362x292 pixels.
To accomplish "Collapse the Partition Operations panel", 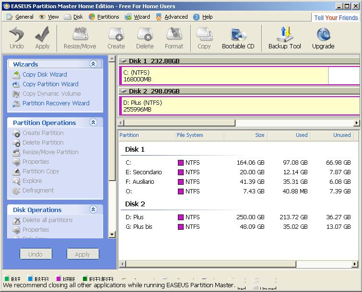I will (93, 123).
